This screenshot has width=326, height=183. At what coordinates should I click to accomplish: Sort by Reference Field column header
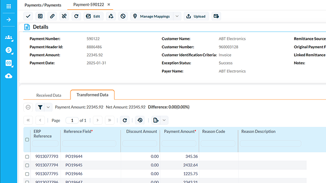pos(78,132)
